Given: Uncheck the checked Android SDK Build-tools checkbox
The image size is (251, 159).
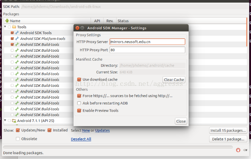Looking at the screenshot, I should pyautogui.click(x=12, y=44).
